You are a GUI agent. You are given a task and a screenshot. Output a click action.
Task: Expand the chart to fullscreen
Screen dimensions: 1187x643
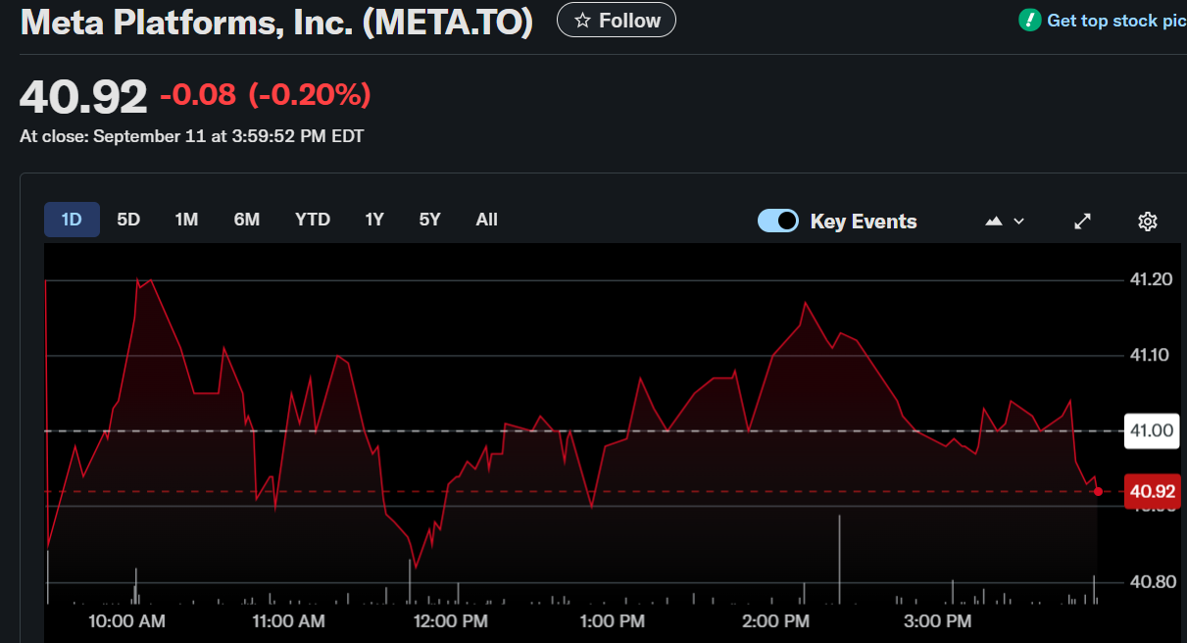(x=1081, y=221)
